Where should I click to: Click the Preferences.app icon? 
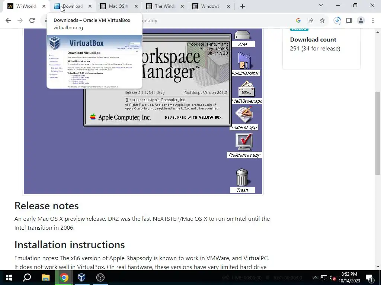pyautogui.click(x=244, y=141)
